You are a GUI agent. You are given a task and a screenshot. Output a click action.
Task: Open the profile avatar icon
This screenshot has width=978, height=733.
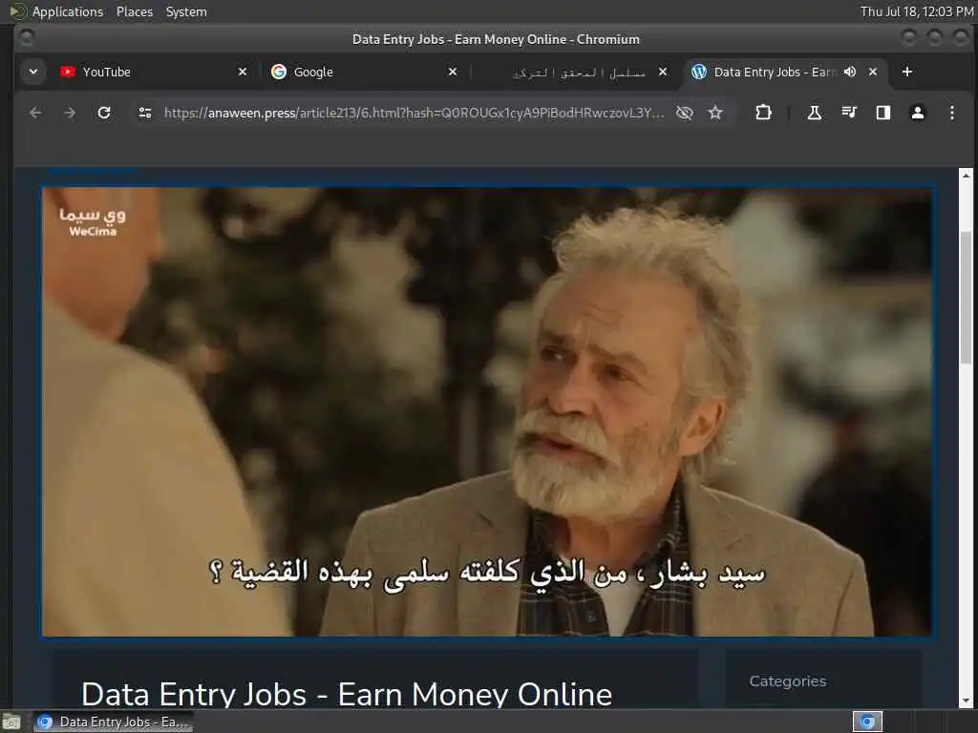[918, 113]
